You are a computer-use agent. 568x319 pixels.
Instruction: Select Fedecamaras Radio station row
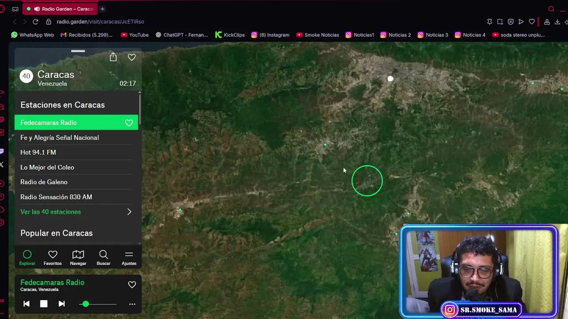(76, 123)
